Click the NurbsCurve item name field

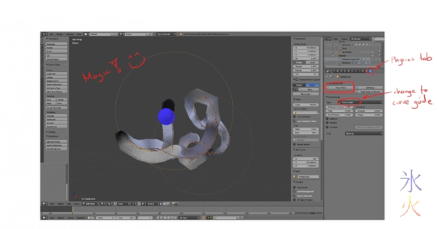coord(307,177)
